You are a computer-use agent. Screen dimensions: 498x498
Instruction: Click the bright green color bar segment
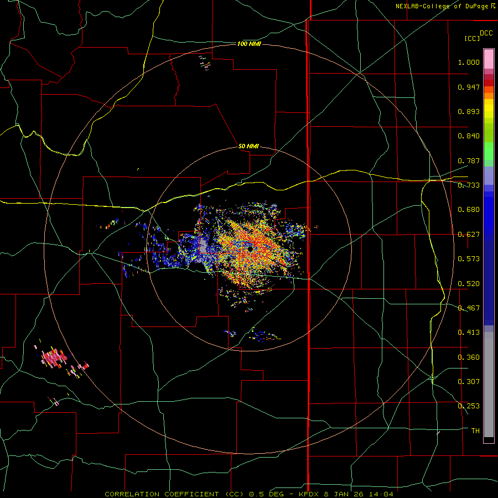tap(489, 151)
